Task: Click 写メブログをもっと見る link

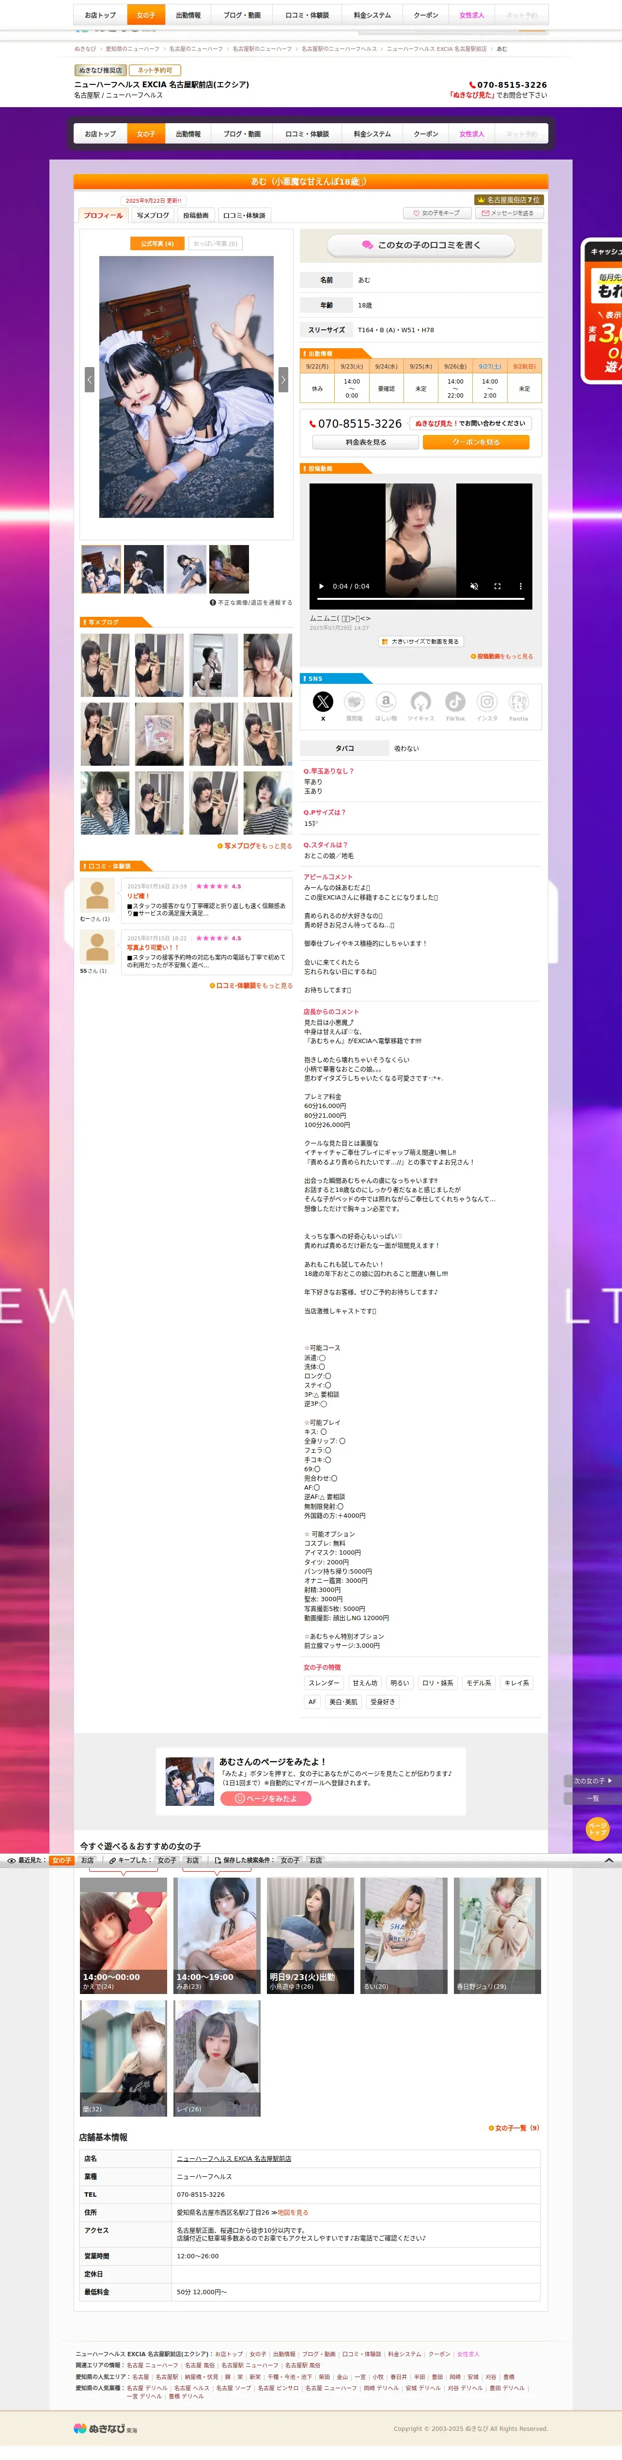Action: tap(255, 846)
